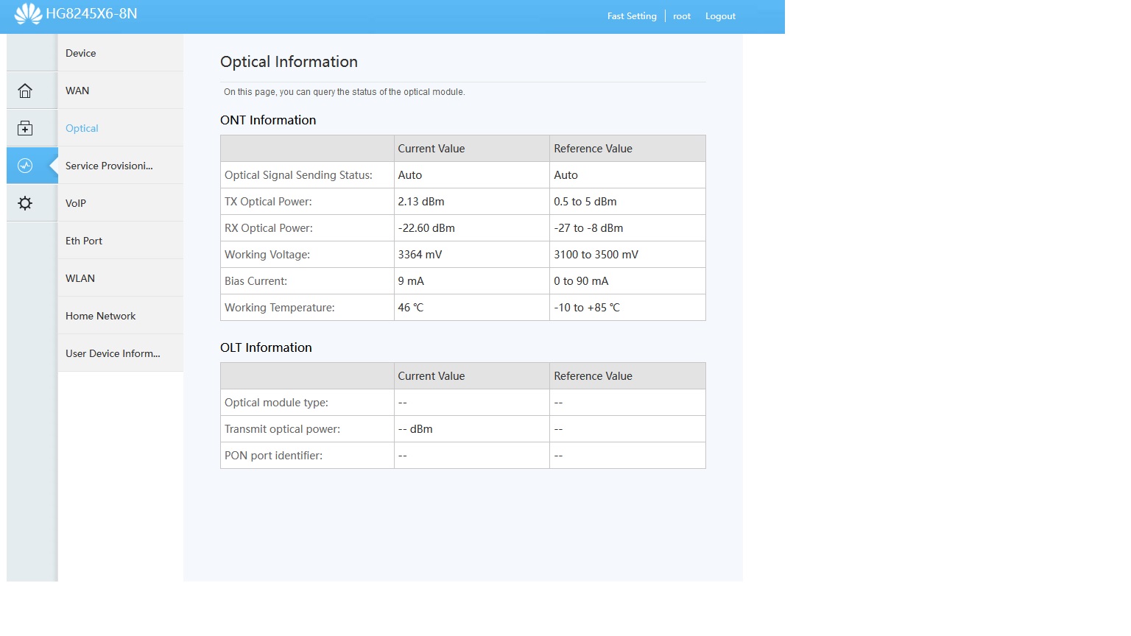The width and height of the screenshot is (1131, 636).
Task: Open Service Provisioning menu item
Action: [120, 166]
